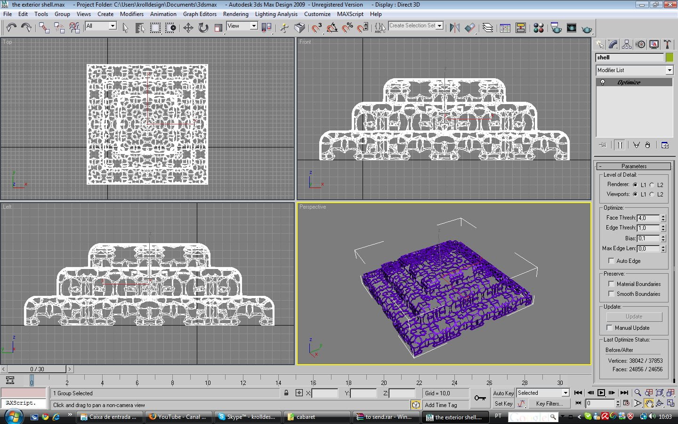Open the Hierarchy command panel tab
The height and width of the screenshot is (424, 678).
click(x=627, y=44)
